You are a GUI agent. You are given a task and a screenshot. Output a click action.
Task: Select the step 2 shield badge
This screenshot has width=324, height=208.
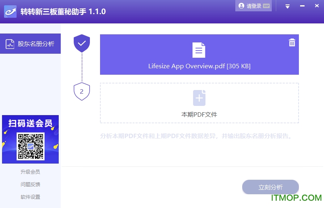tap(82, 92)
